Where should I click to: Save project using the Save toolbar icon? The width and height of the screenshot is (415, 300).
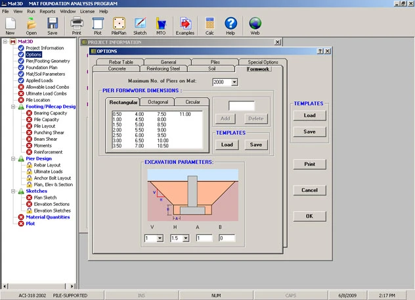[x=53, y=26]
